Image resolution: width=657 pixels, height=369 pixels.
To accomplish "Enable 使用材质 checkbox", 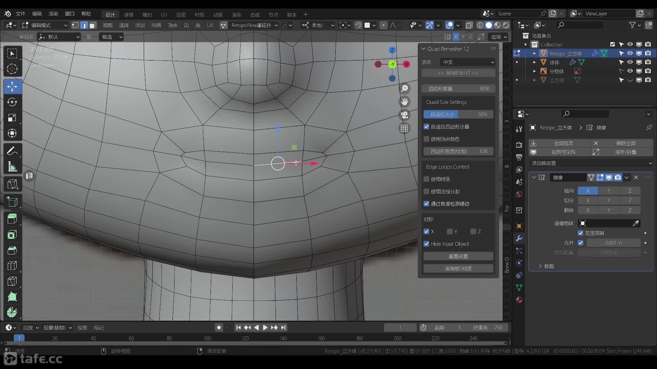I will pyautogui.click(x=426, y=179).
